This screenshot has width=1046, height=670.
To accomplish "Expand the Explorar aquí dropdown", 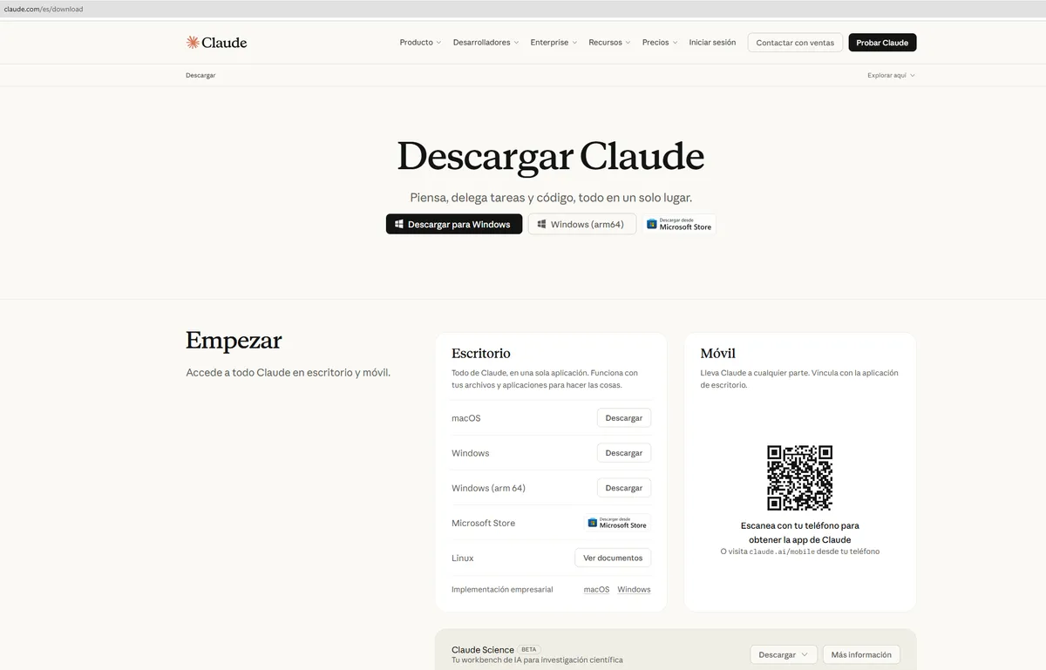I will [891, 76].
